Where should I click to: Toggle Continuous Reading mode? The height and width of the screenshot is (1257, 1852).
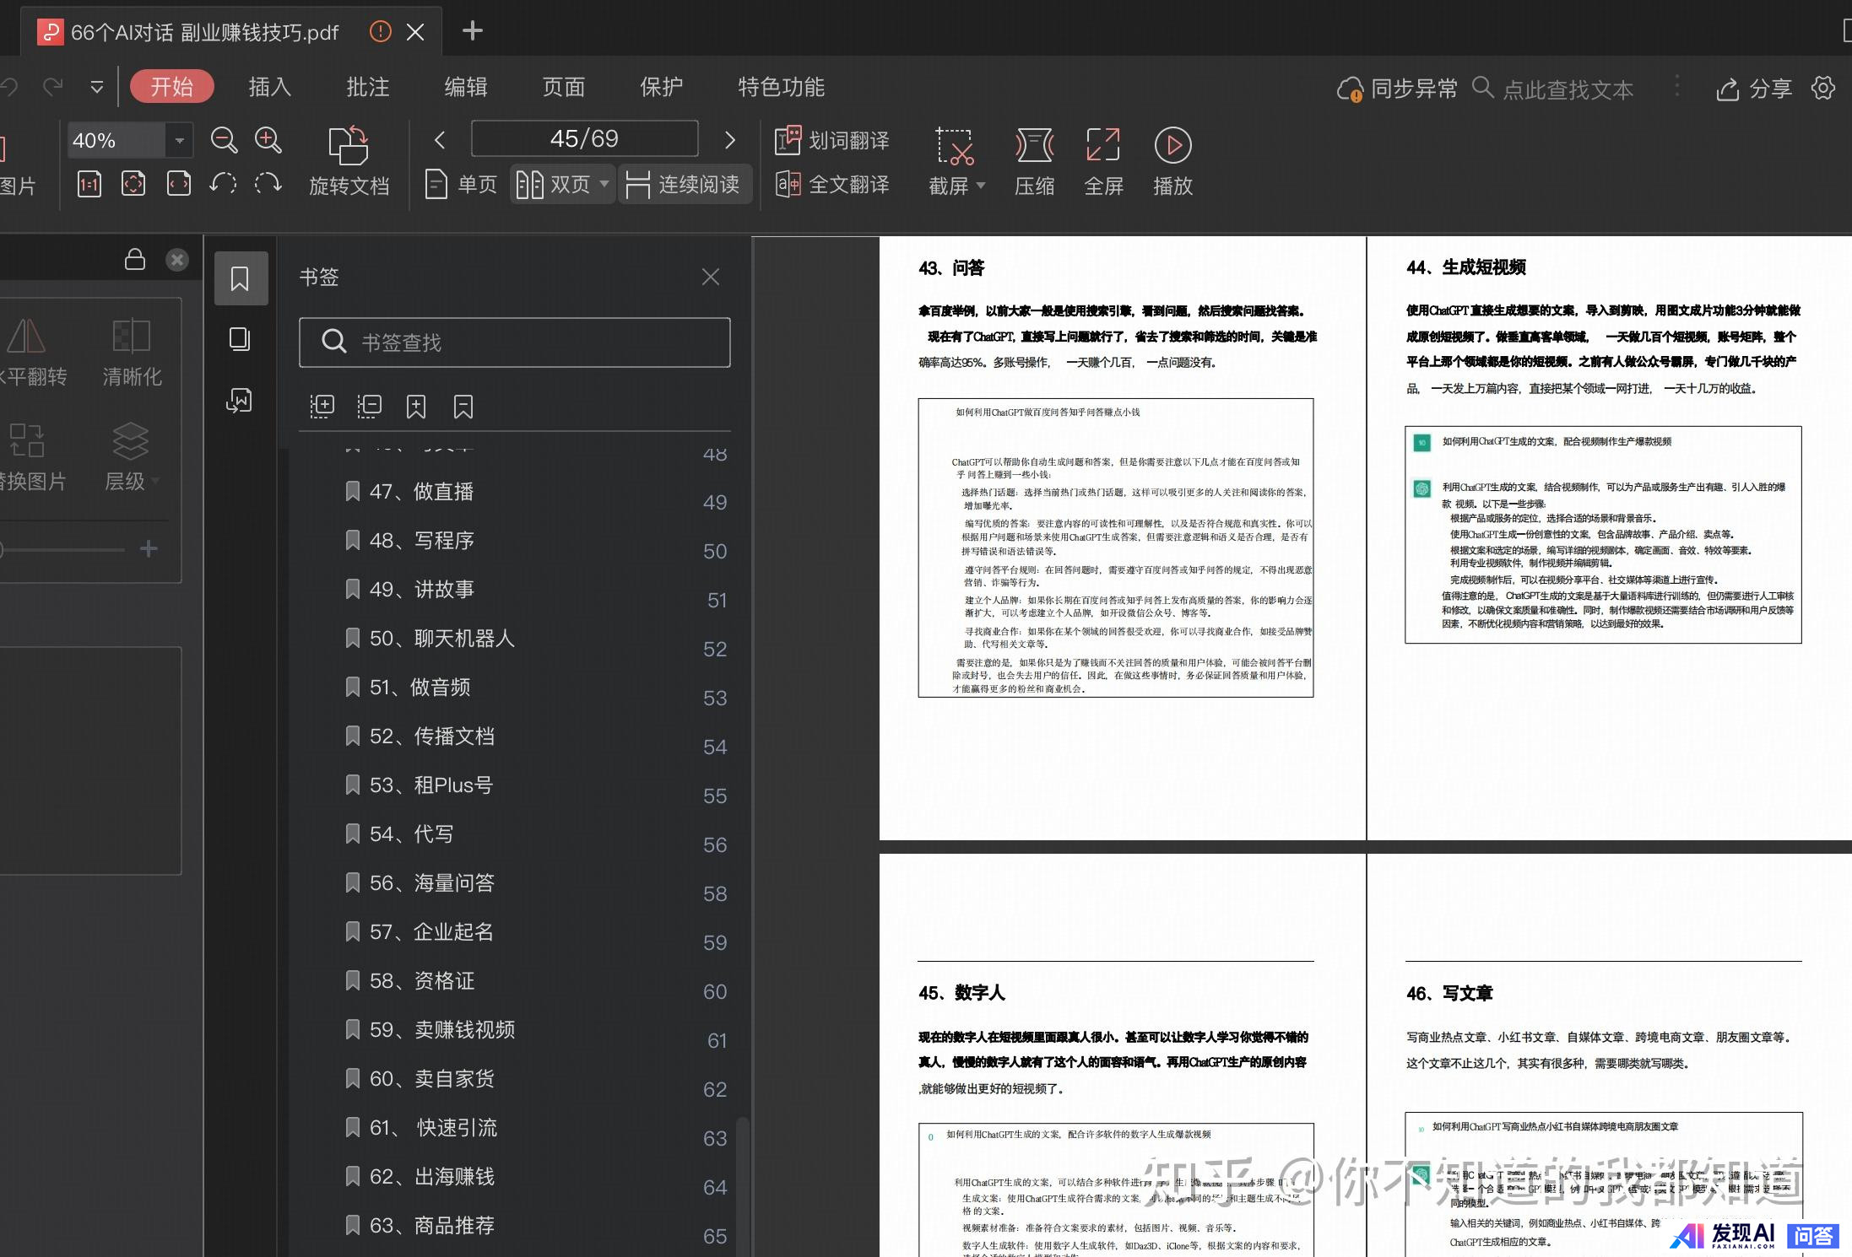click(x=685, y=184)
